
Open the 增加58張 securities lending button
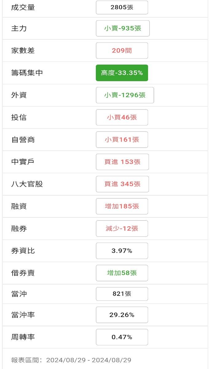[x=122, y=273]
